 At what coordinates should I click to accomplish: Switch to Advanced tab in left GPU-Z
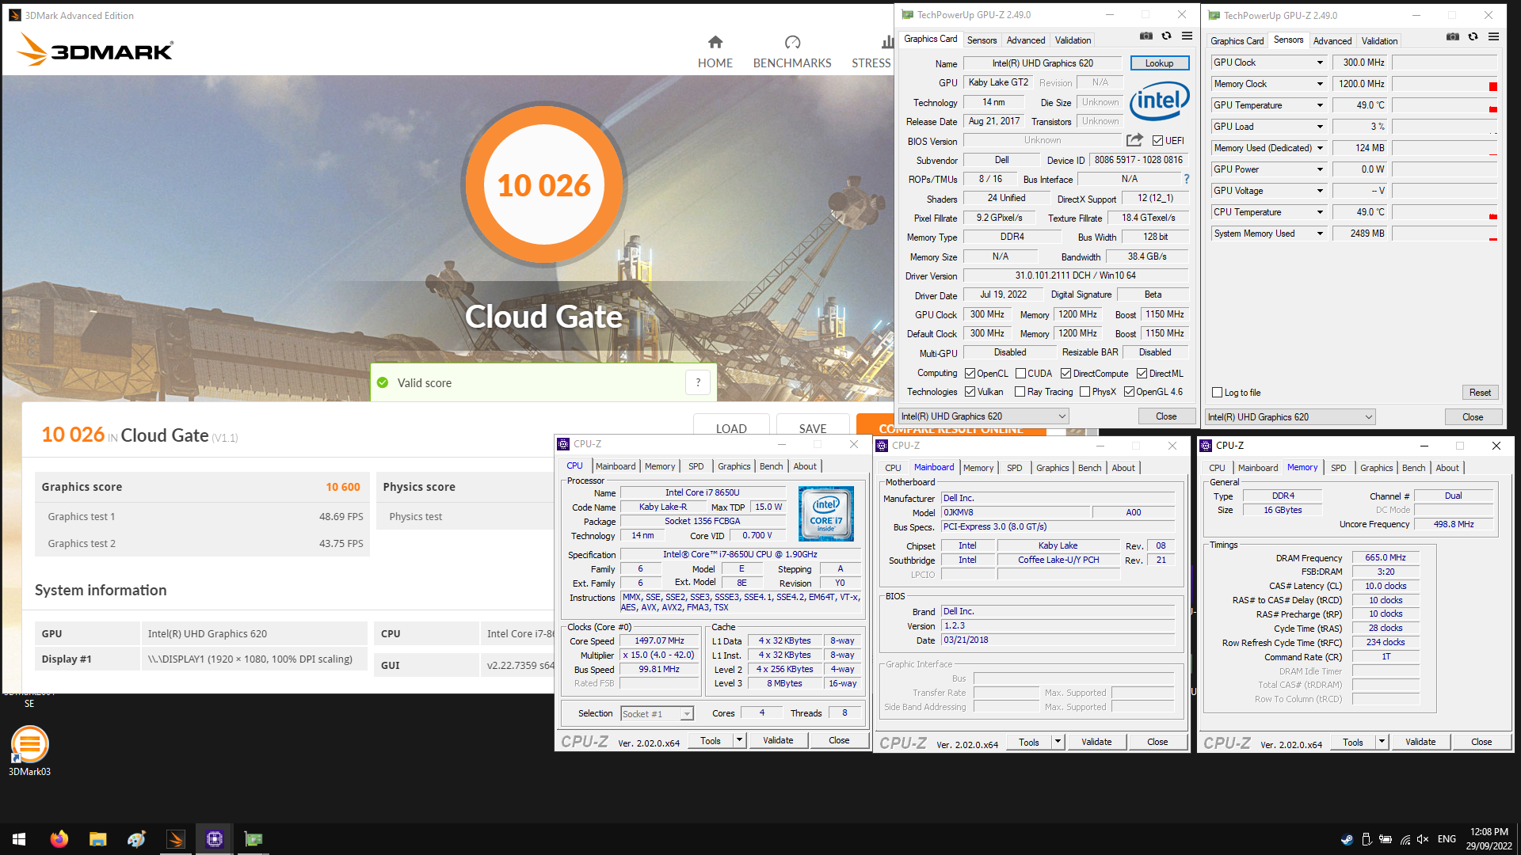[1026, 40]
